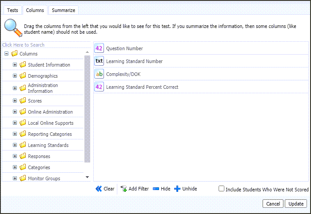The height and width of the screenshot is (214, 311).
Task: Enable Include Students Who Were Not Scored
Action: (221, 188)
